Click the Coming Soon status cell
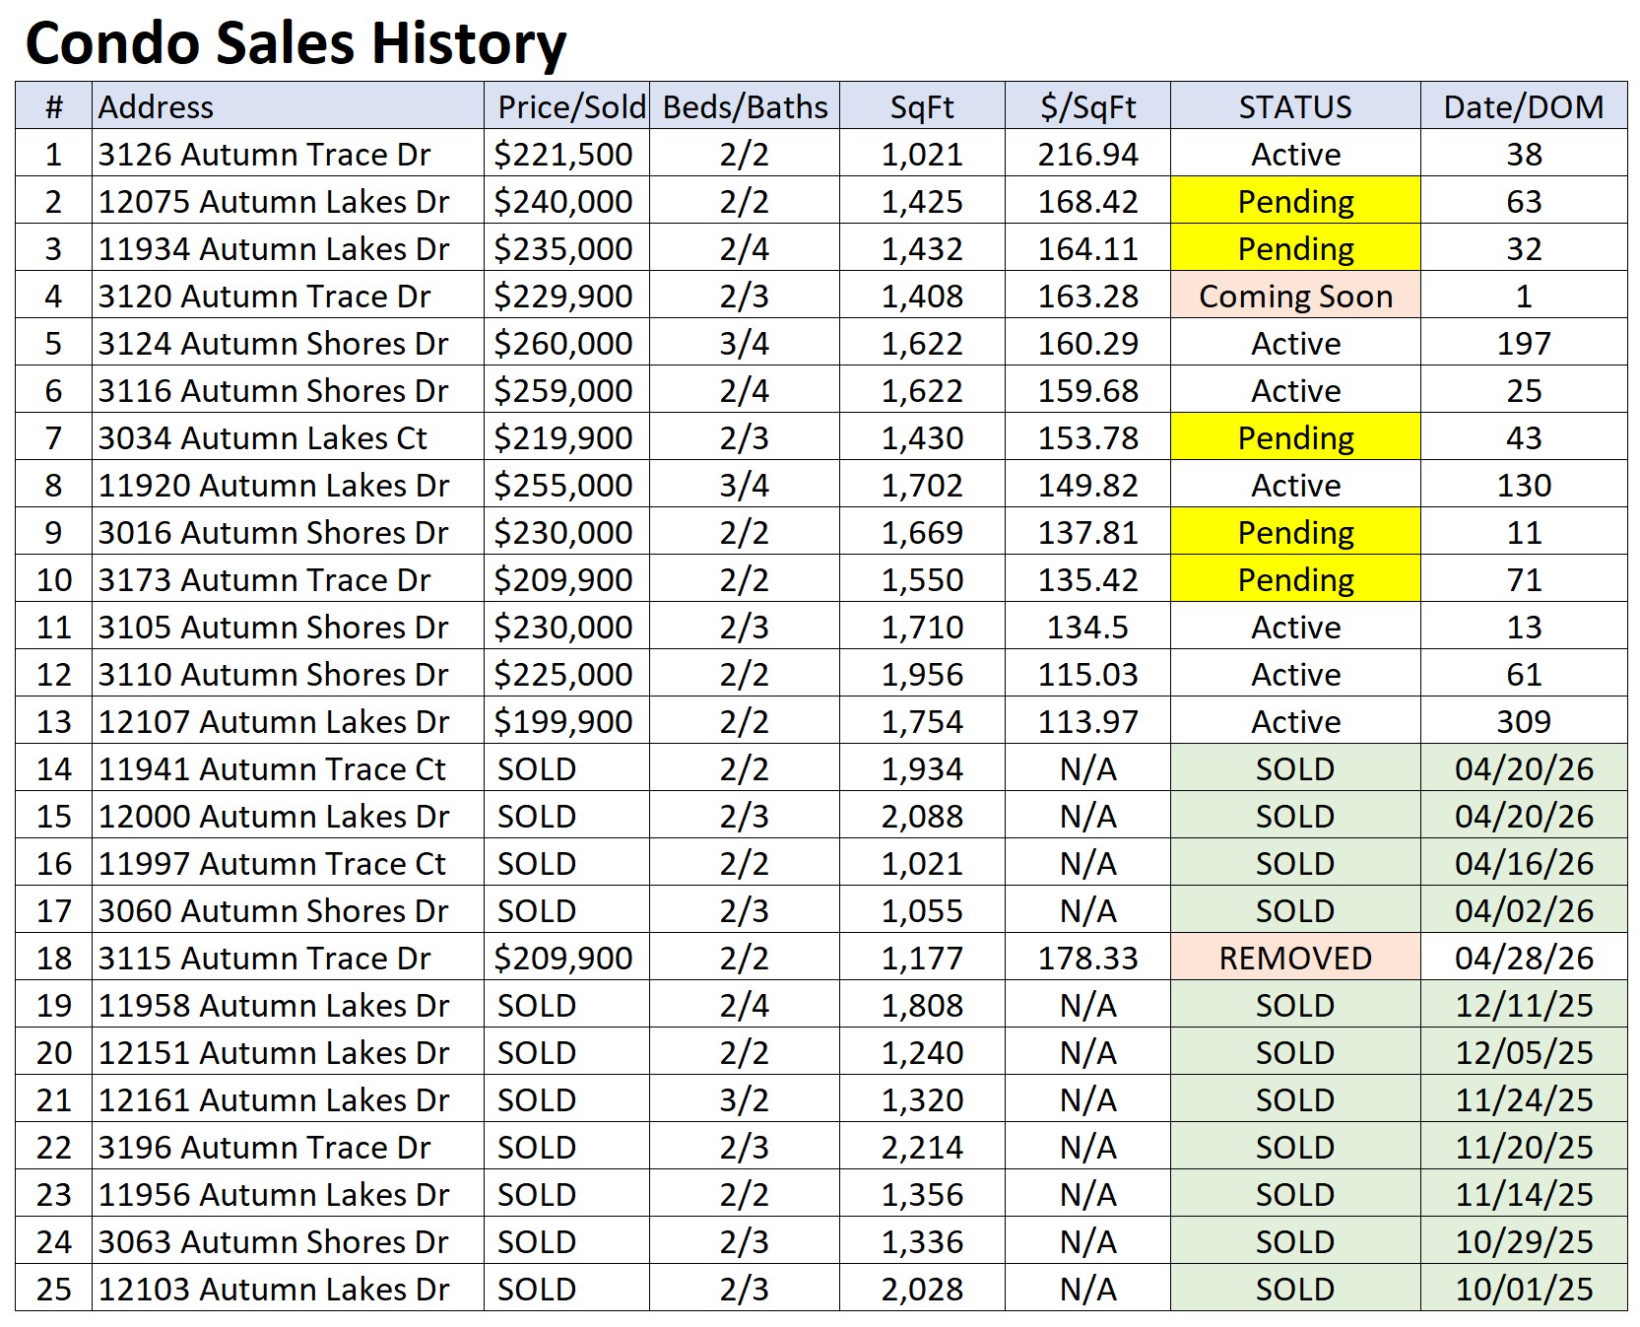This screenshot has height=1327, width=1640. [1293, 296]
